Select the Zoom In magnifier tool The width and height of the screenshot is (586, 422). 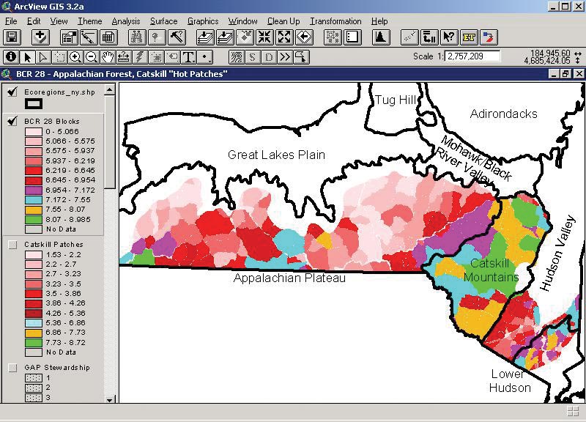click(x=75, y=57)
